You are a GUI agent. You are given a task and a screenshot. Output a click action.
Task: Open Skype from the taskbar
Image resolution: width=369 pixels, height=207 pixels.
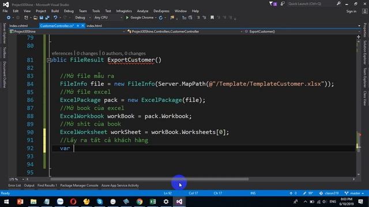pyautogui.click(x=100, y=202)
